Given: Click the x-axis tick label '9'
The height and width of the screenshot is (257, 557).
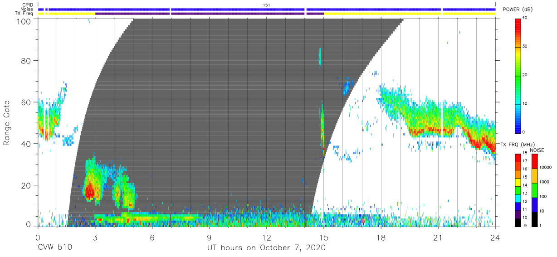Looking at the screenshot, I should tap(209, 237).
